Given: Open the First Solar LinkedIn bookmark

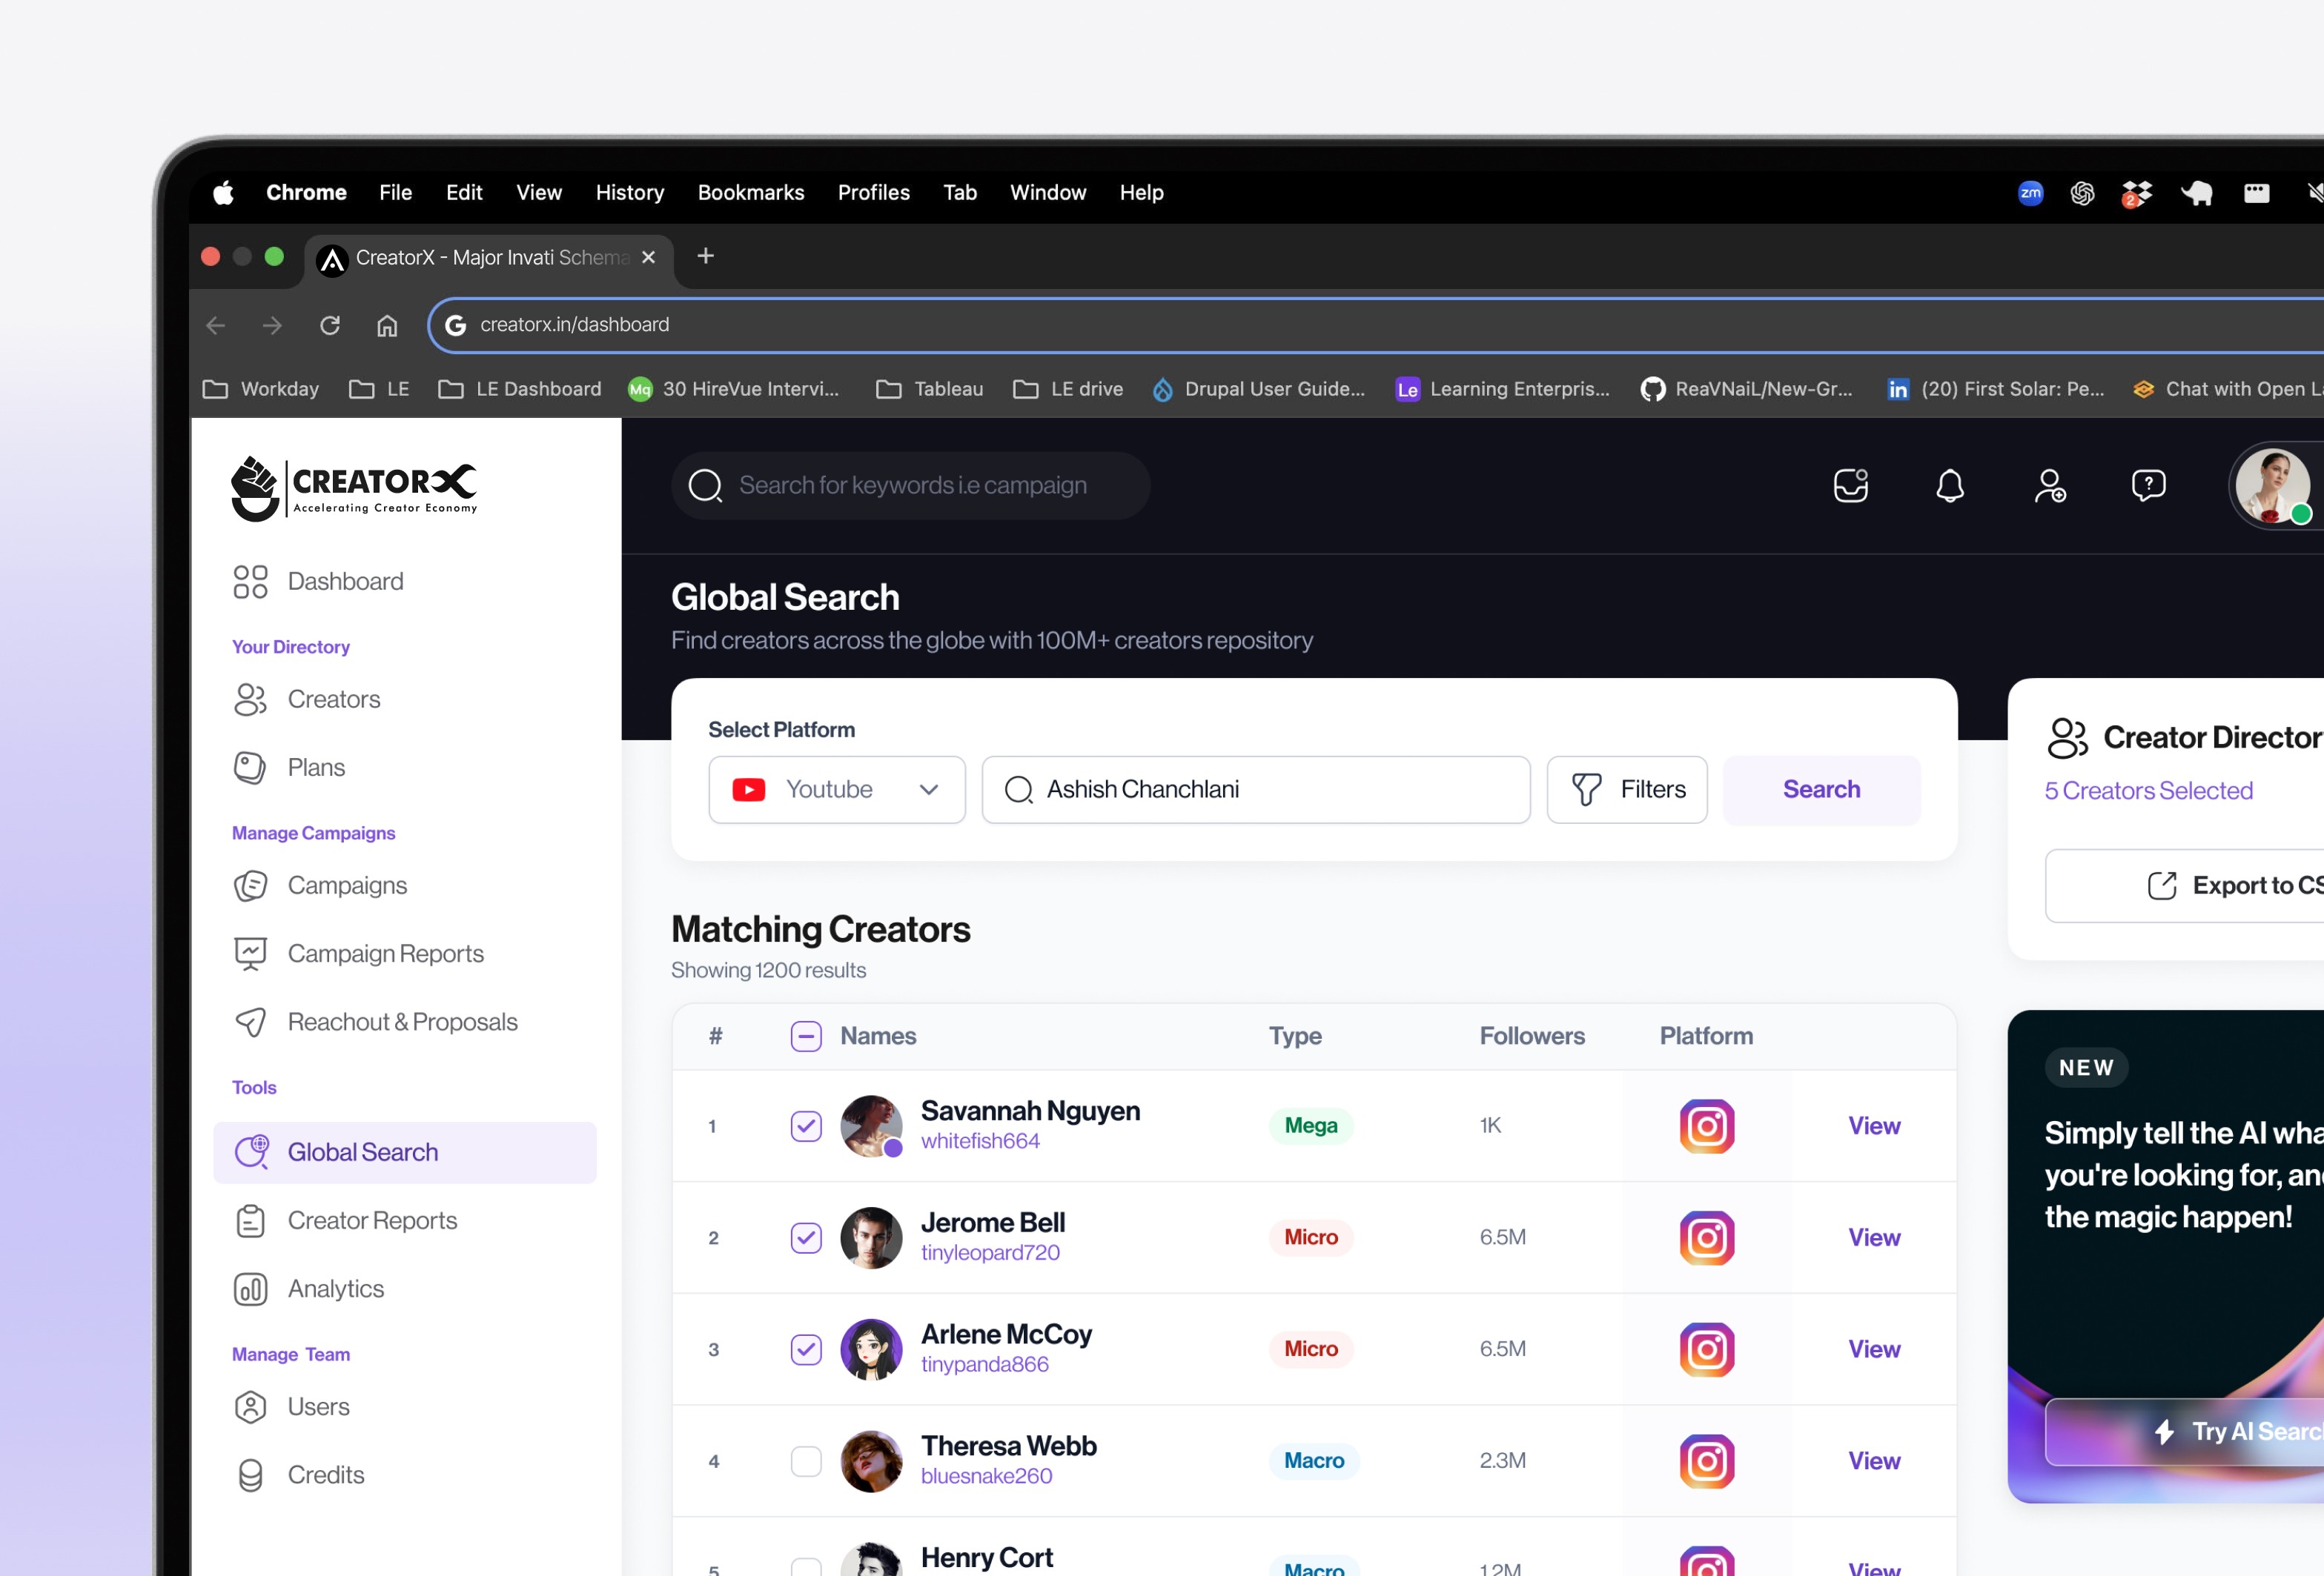Looking at the screenshot, I should pyautogui.click(x=1995, y=390).
